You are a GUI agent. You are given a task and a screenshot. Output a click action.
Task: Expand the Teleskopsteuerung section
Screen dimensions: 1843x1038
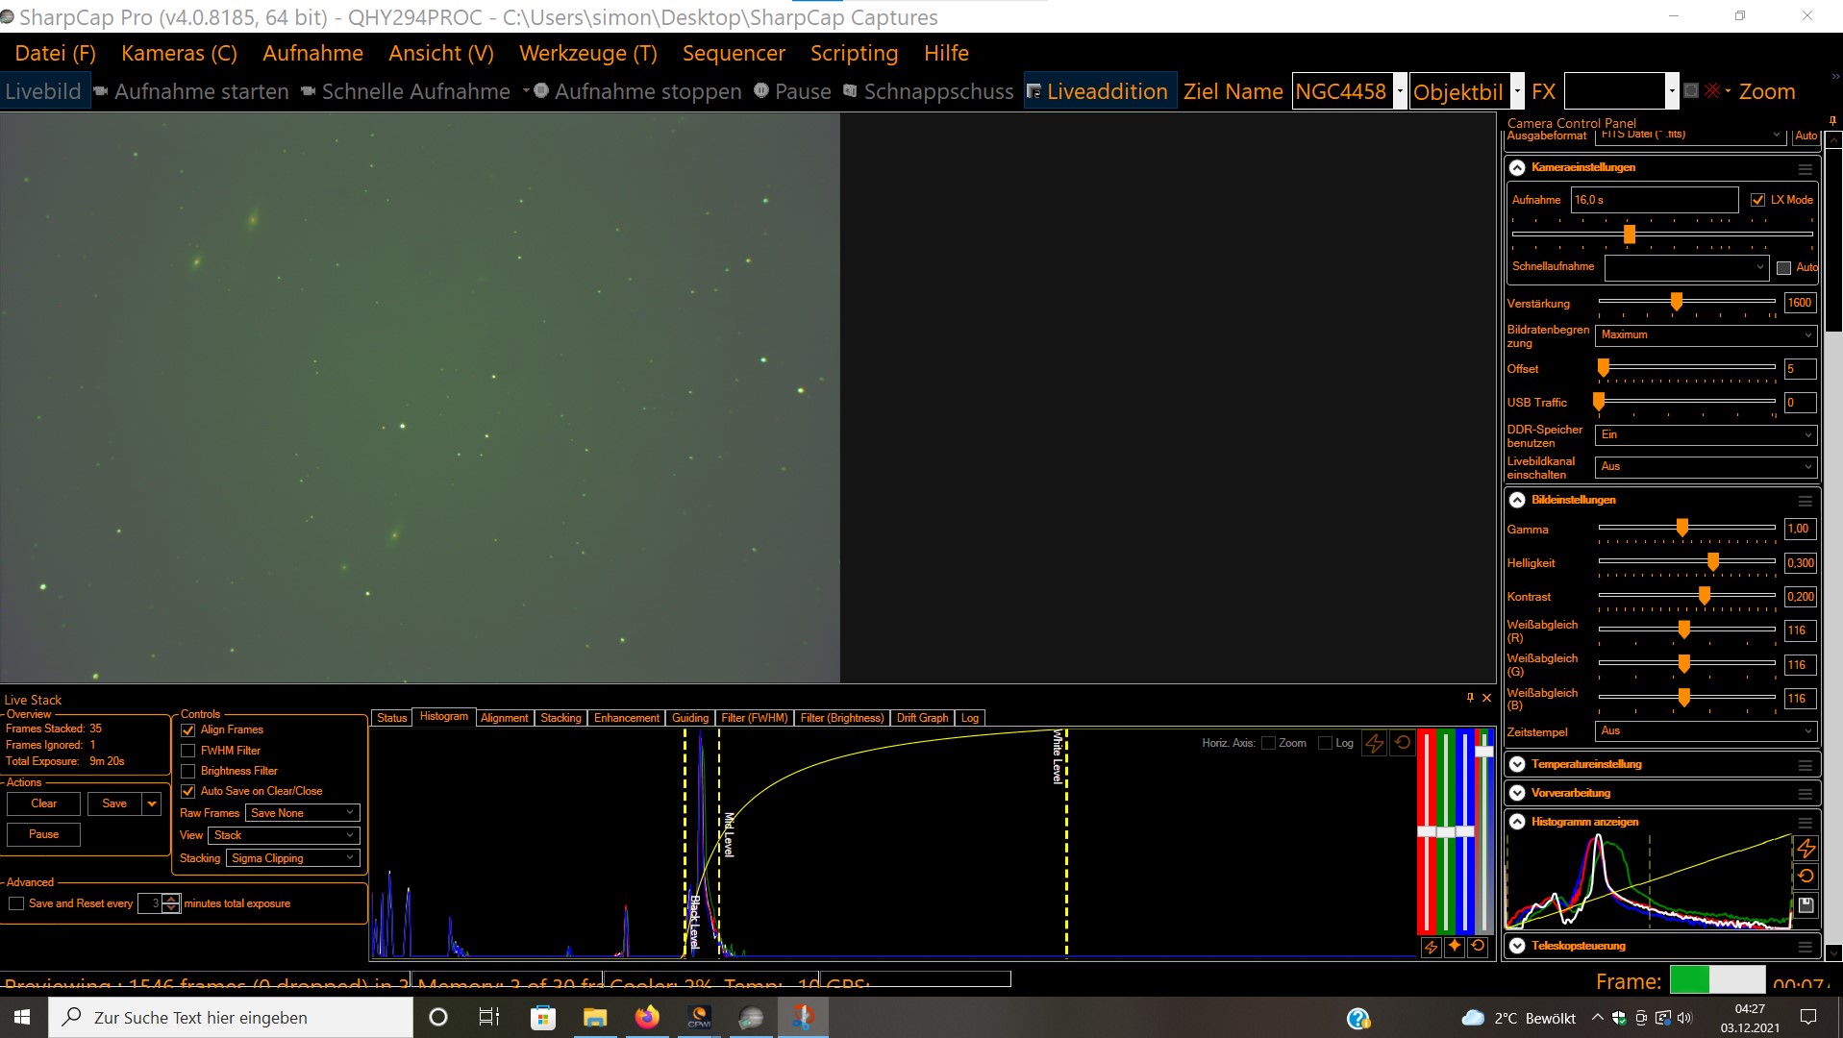click(x=1517, y=947)
